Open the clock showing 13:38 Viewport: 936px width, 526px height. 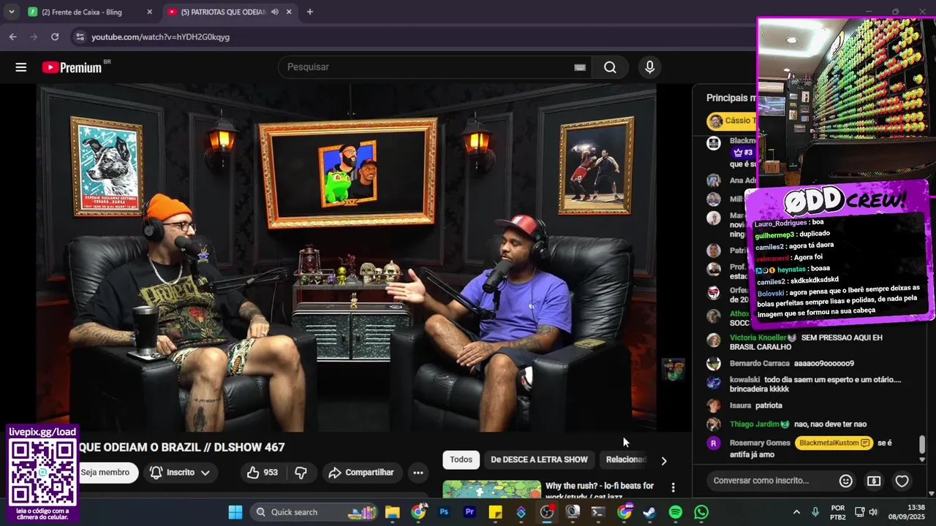pos(907,512)
